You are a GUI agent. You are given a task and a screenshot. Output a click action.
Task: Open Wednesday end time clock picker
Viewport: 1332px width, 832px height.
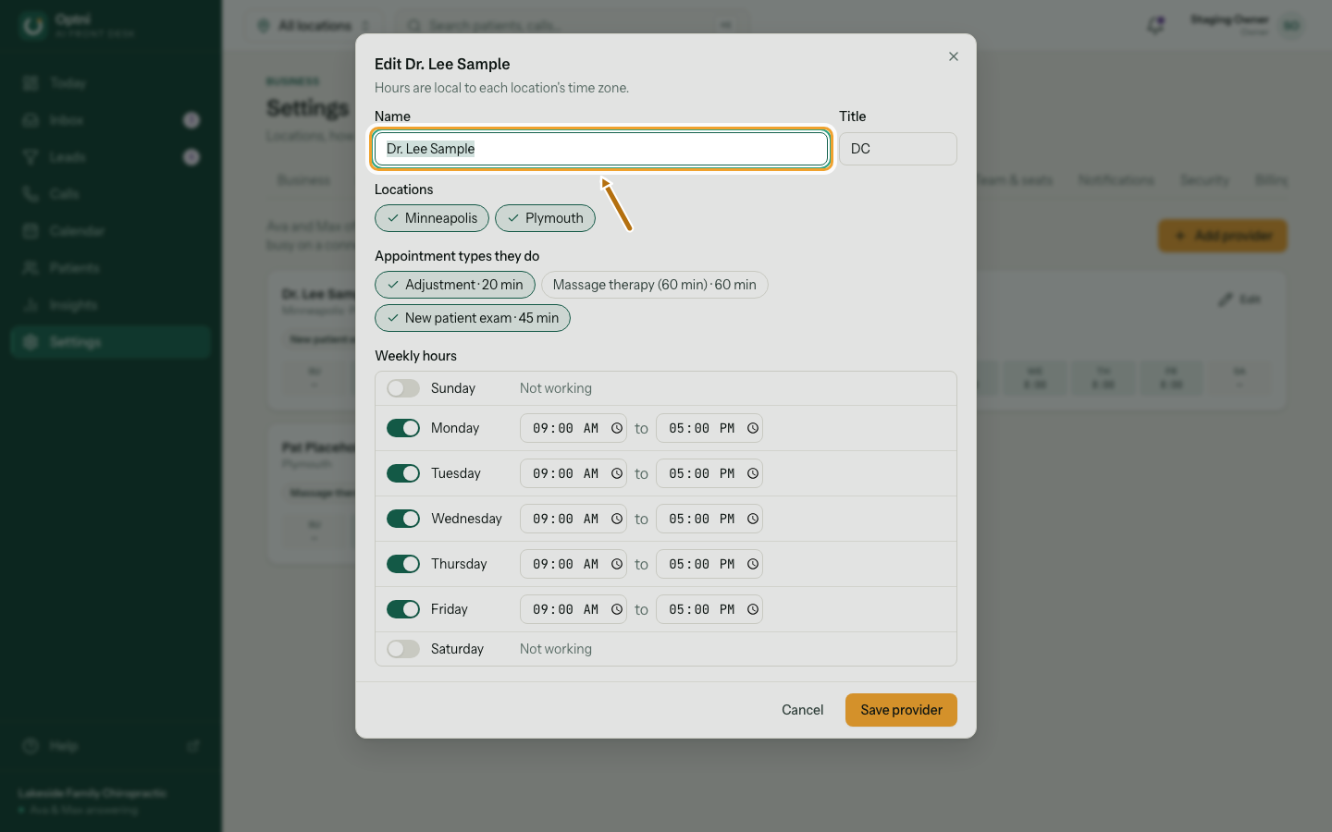pos(753,519)
